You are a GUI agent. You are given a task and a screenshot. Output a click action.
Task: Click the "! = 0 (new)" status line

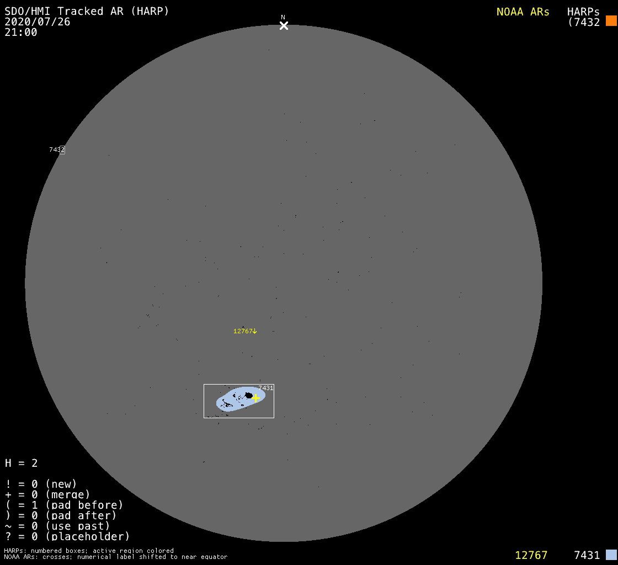41,484
